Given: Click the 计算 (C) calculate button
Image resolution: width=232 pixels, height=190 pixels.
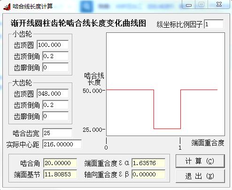Looking at the screenshot, I should pos(200,161).
